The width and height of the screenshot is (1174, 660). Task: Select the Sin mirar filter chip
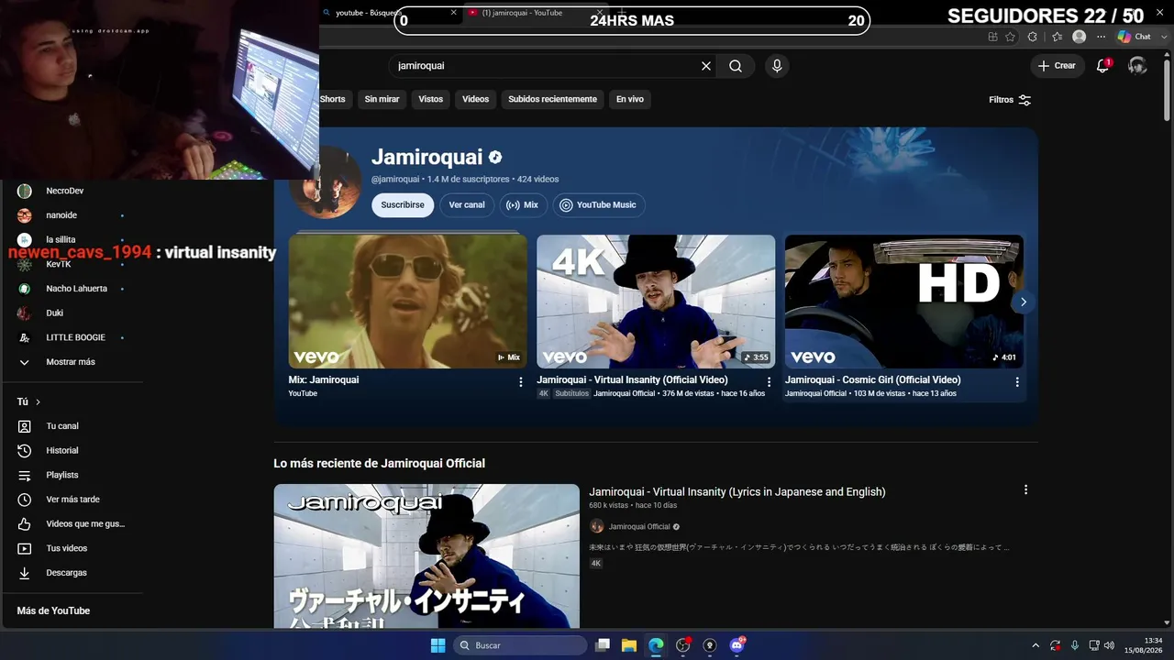click(x=382, y=99)
